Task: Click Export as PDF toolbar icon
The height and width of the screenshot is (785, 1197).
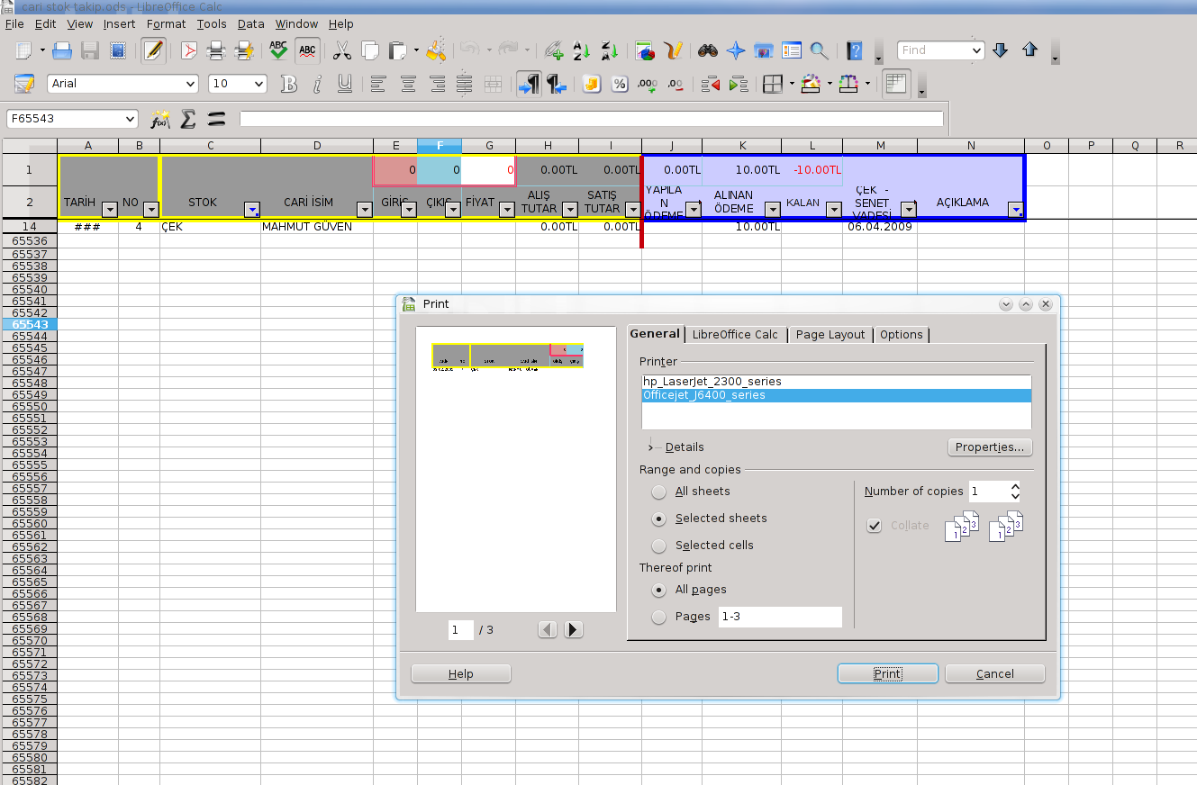Action: click(189, 50)
